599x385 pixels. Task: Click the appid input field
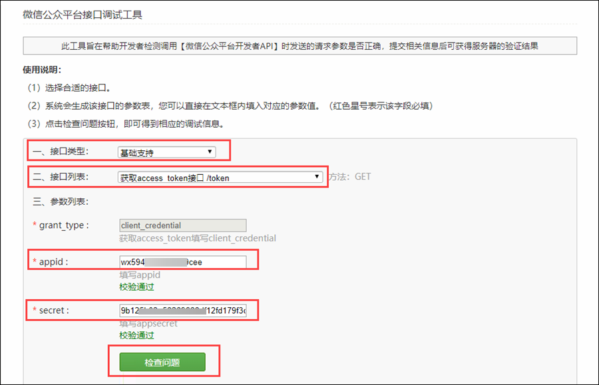182,262
